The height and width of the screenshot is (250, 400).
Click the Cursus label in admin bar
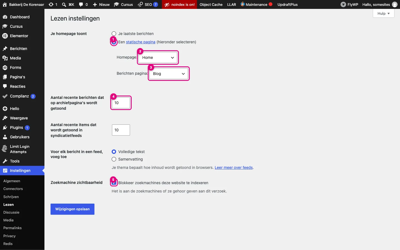pos(127,4)
